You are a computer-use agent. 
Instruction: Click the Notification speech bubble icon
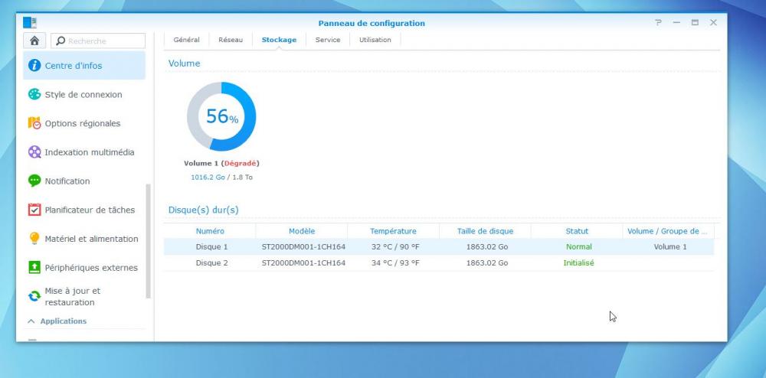(34, 181)
